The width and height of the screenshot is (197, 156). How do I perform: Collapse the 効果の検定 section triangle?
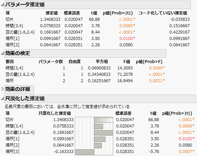tap(2, 53)
